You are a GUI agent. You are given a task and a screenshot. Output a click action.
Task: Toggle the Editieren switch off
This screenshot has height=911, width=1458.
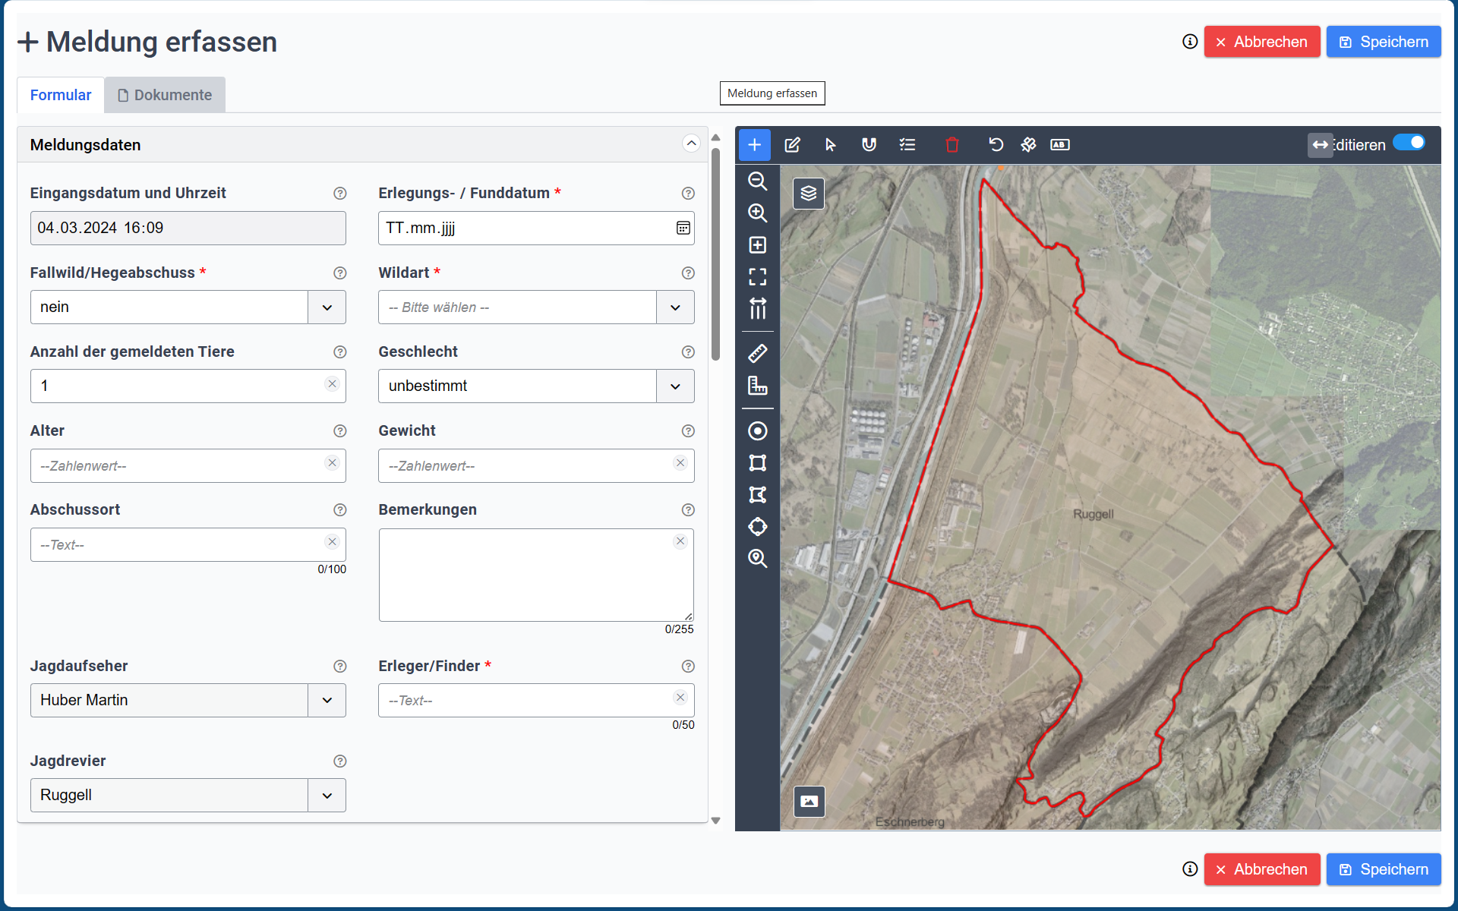(x=1409, y=143)
